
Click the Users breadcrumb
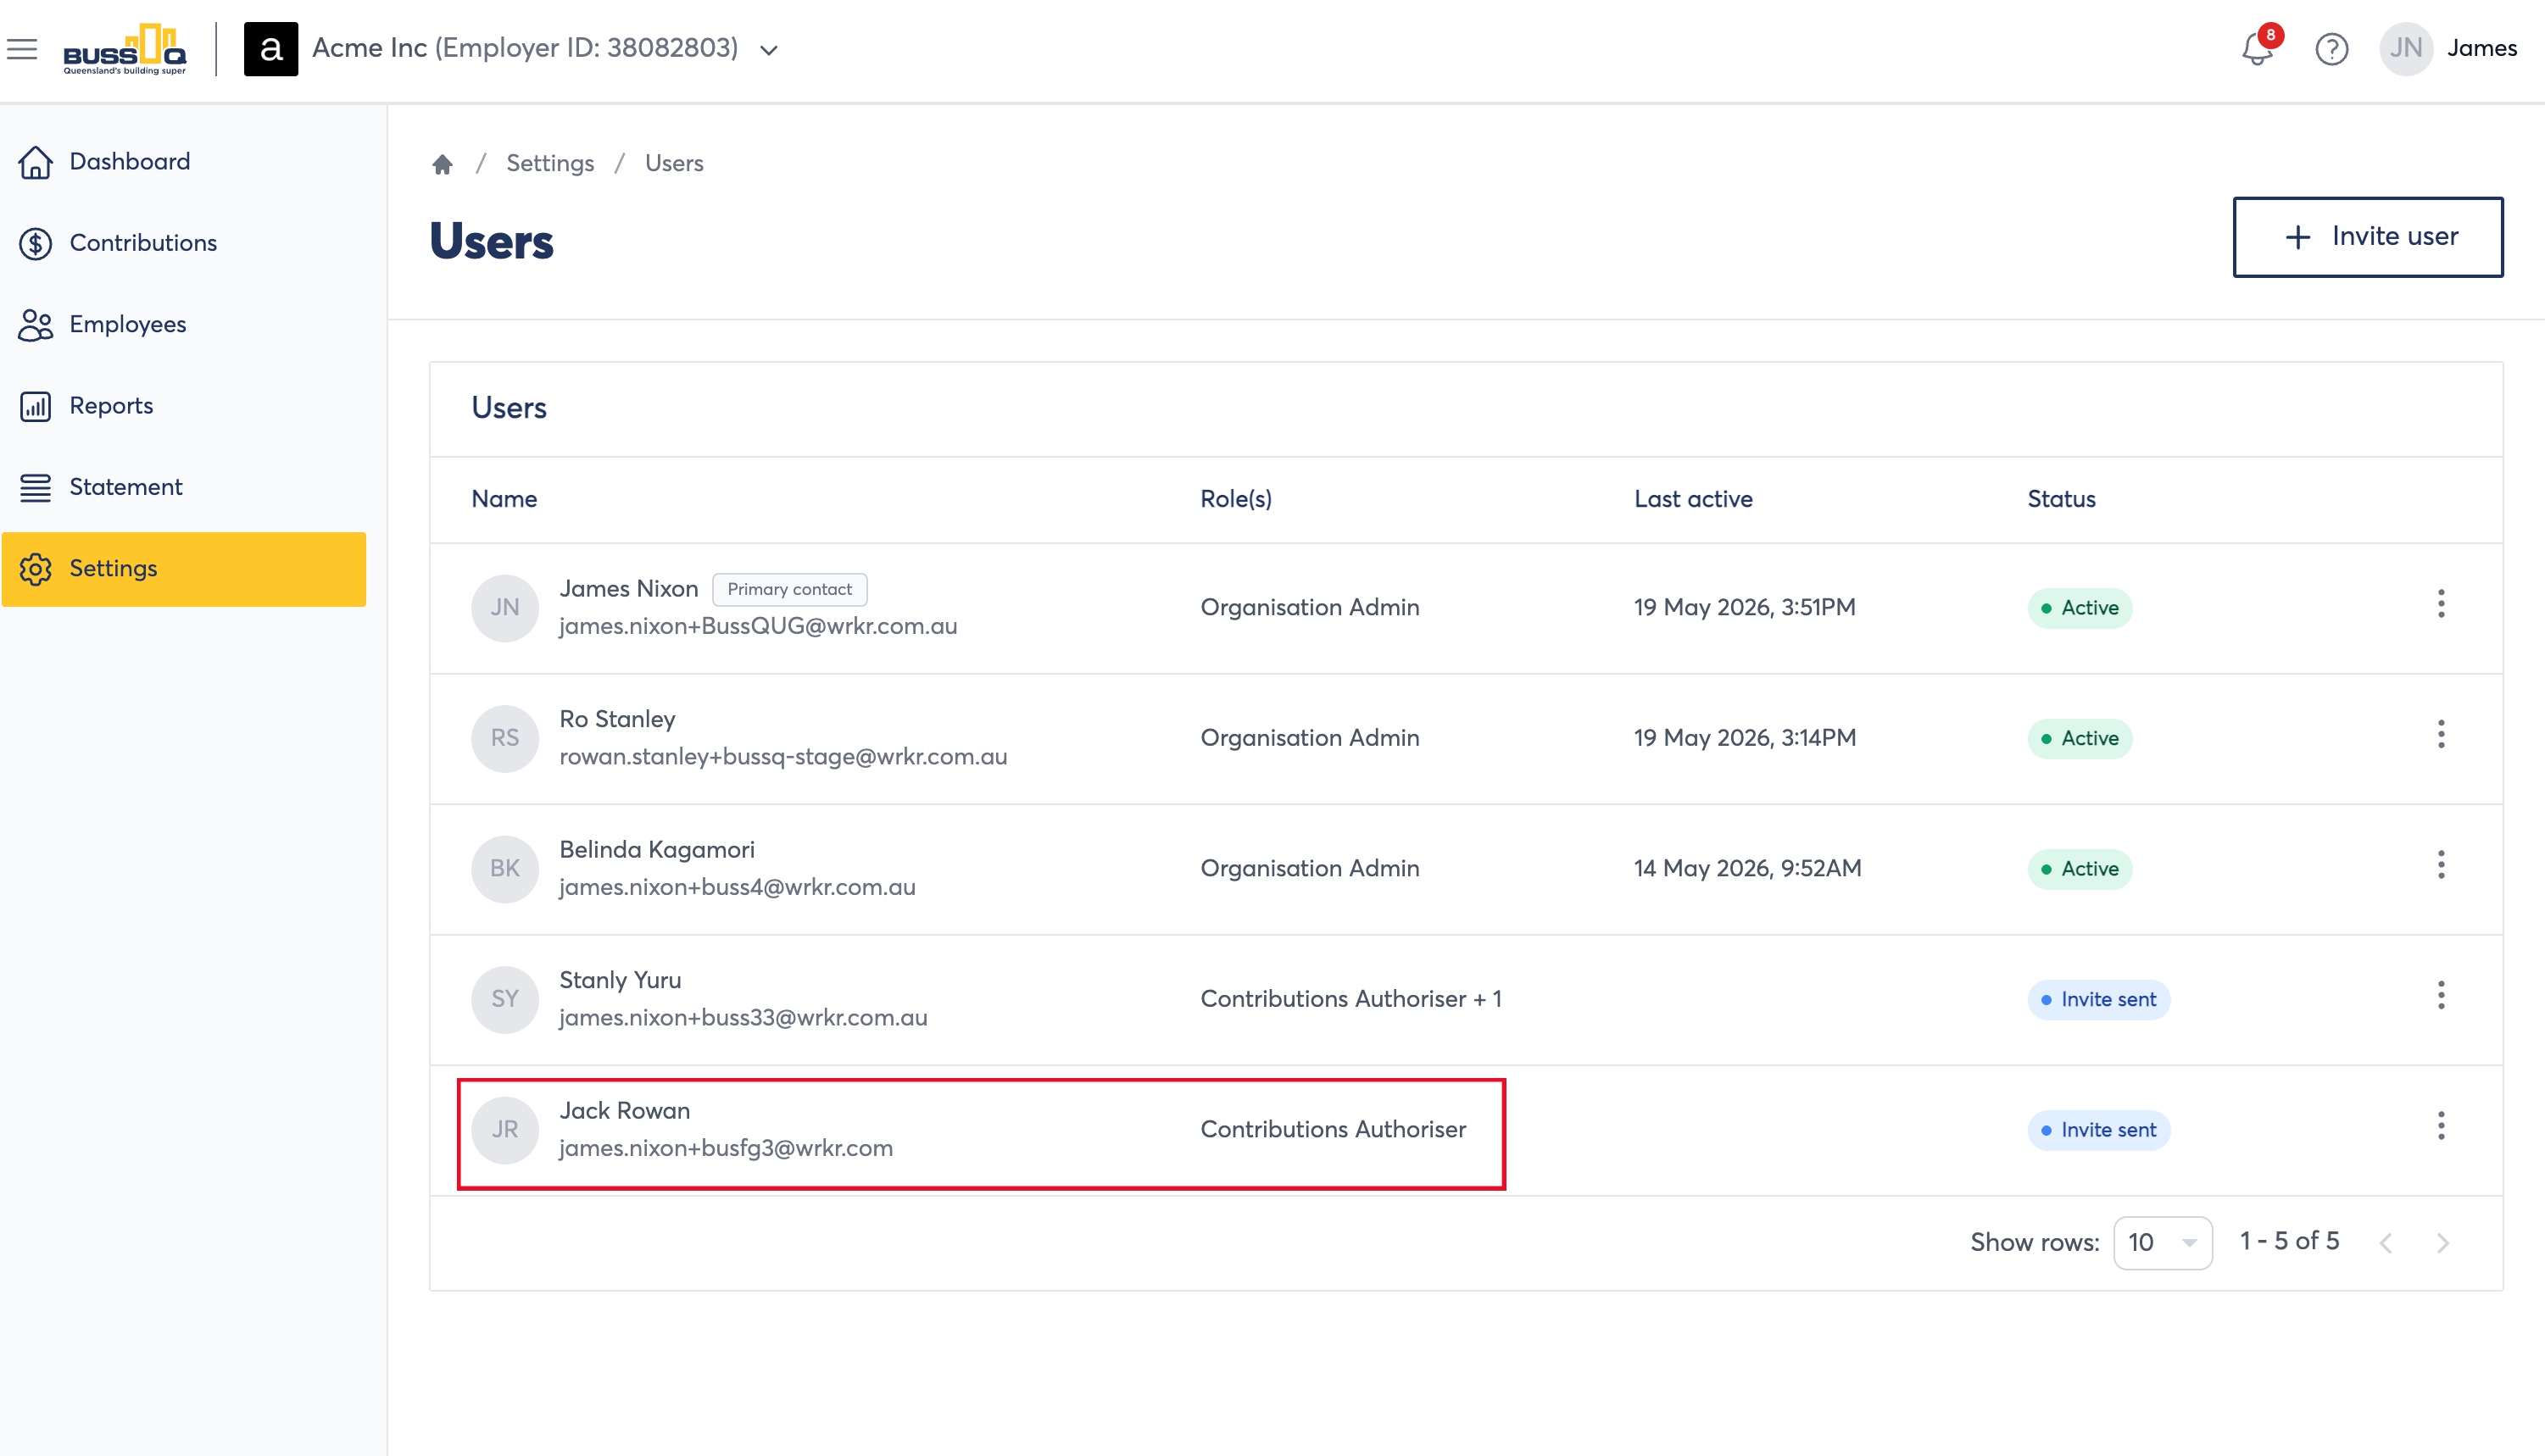pos(674,163)
